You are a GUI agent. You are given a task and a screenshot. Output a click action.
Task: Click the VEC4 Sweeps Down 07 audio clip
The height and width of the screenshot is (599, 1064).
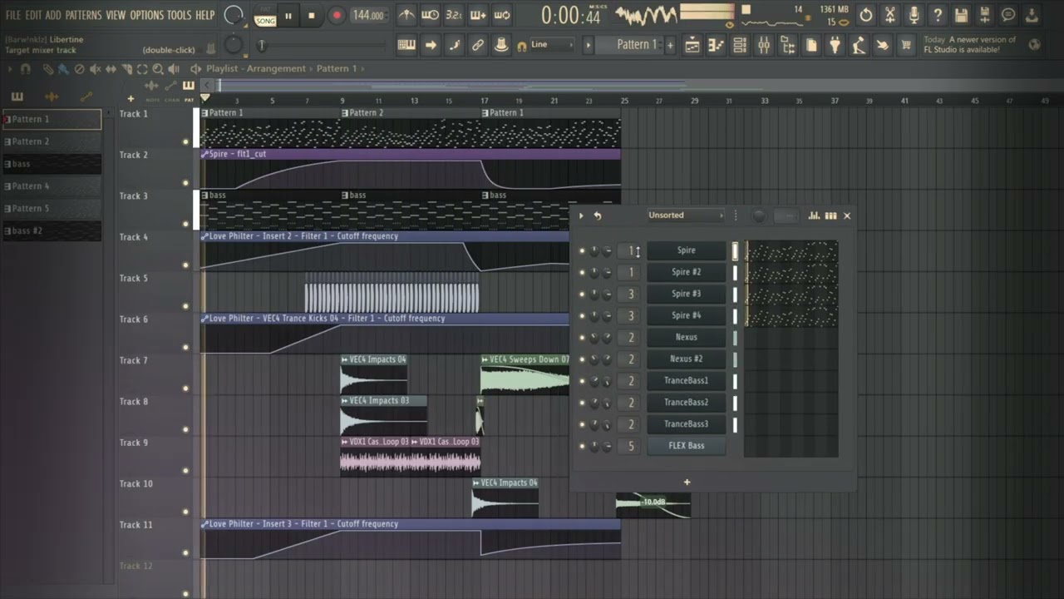[525, 375]
